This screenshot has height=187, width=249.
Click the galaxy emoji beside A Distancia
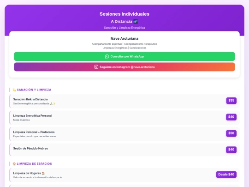tap(136, 21)
